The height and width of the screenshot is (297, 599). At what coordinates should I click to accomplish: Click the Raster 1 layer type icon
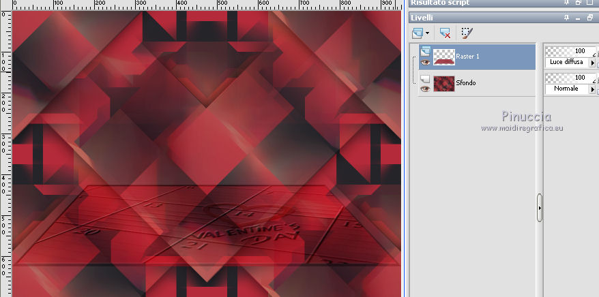tap(426, 50)
